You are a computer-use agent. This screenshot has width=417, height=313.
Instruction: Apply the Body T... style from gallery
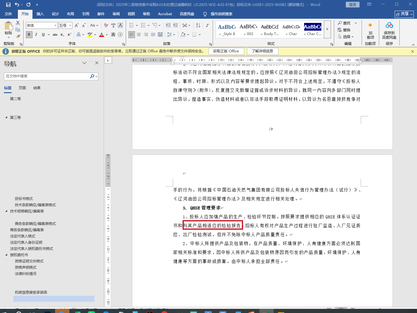270,30
